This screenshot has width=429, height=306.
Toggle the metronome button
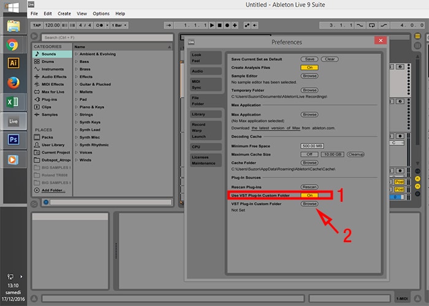click(99, 25)
